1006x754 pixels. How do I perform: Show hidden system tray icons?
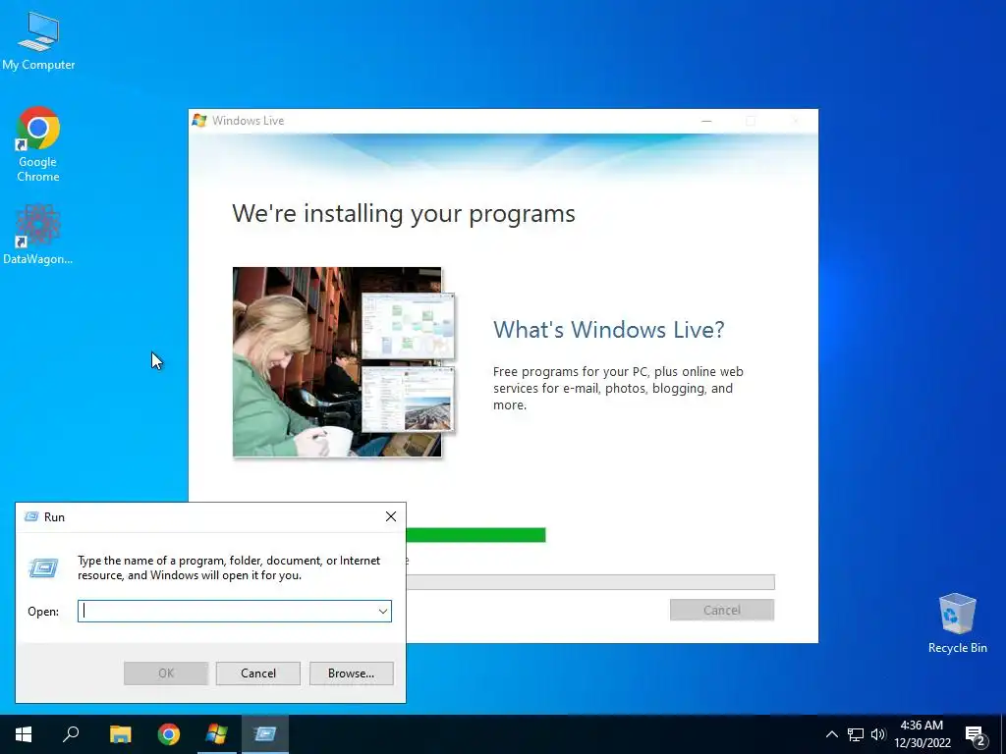(x=831, y=734)
